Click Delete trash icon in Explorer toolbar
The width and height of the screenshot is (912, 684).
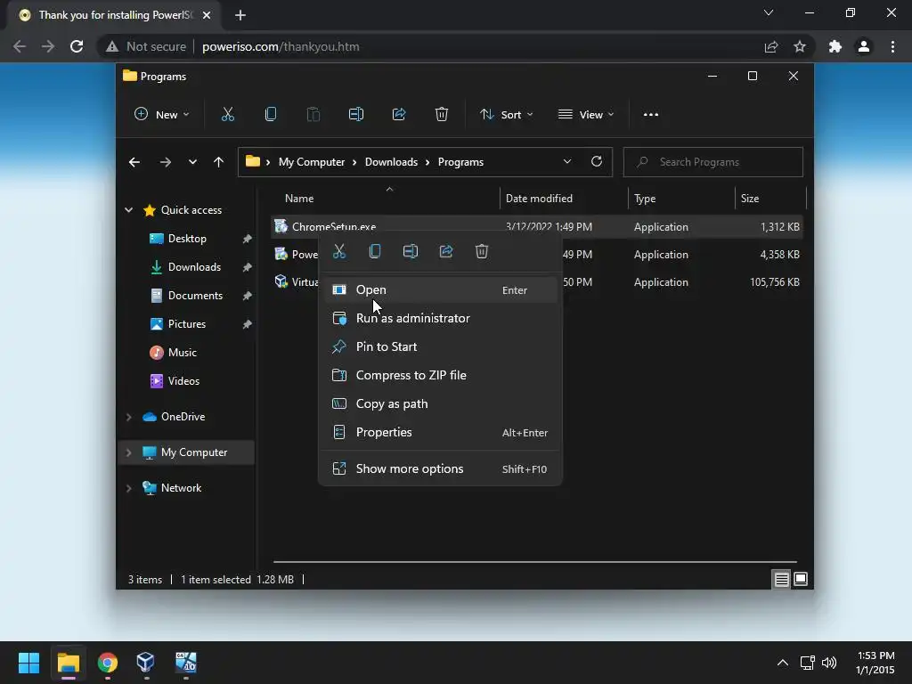[442, 115]
